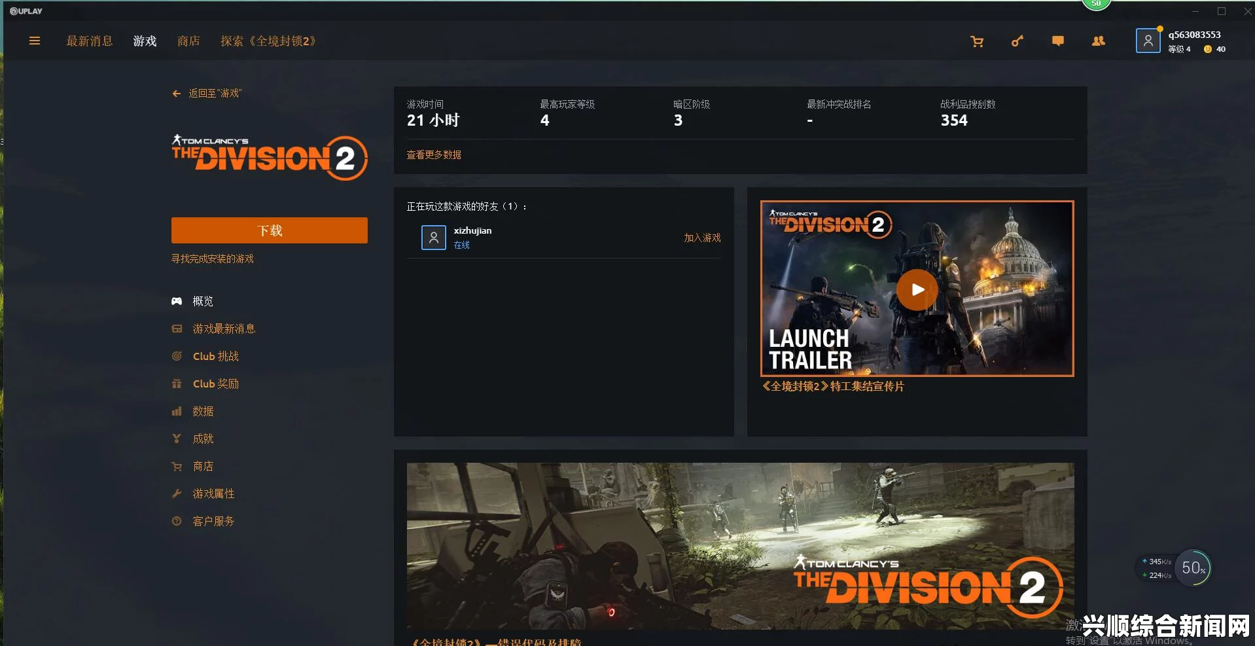Select 客户服务 in the sidebar
This screenshot has height=646, width=1255.
pos(213,521)
